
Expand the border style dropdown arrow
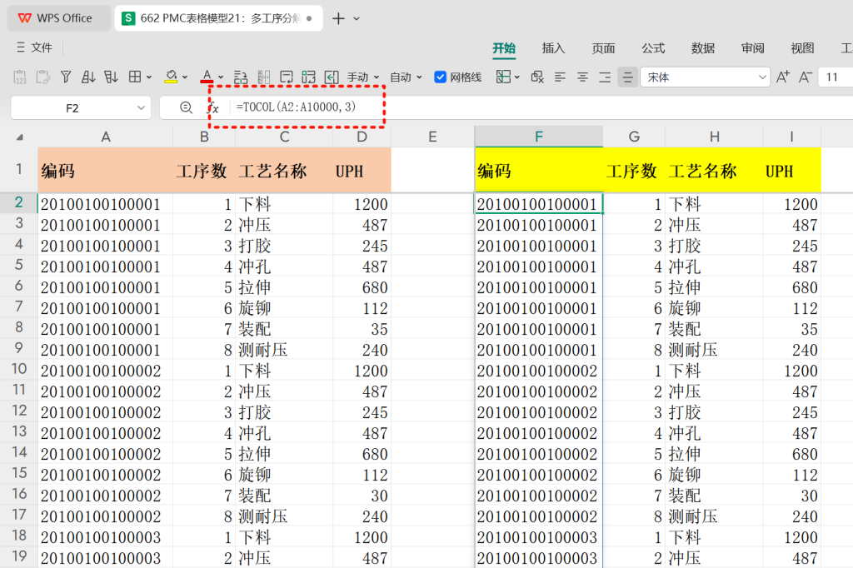pyautogui.click(x=149, y=77)
